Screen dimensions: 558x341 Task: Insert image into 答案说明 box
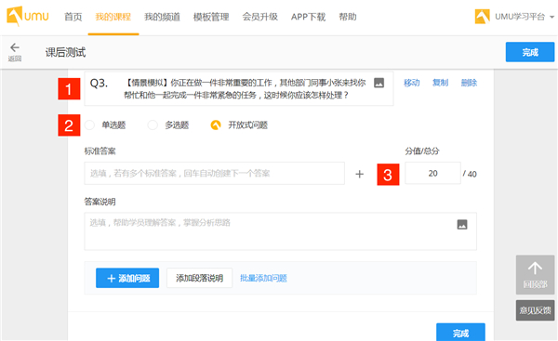tap(462, 225)
